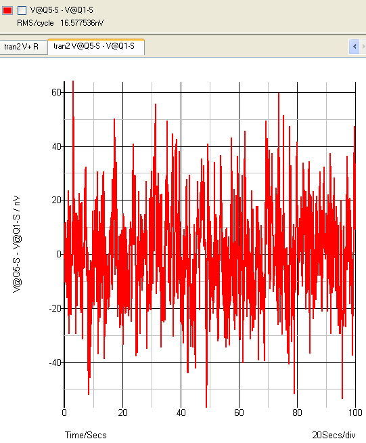Image resolution: width=366 pixels, height=443 pixels.
Task: Click the tab scroll right arrow
Action: [x=363, y=46]
